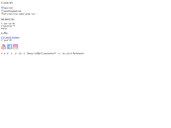The image size is (171, 128).
Task: Open the Instagram social icon
Action: tap(16, 47)
